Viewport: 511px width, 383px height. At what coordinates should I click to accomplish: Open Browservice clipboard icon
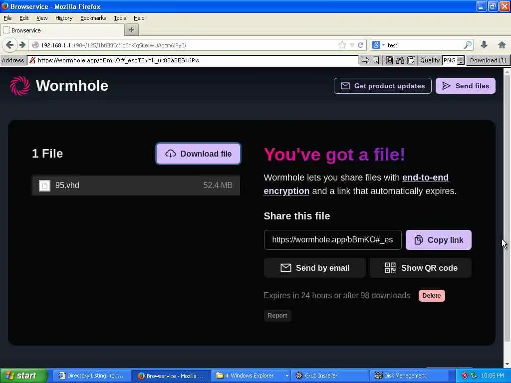[x=411, y=60]
